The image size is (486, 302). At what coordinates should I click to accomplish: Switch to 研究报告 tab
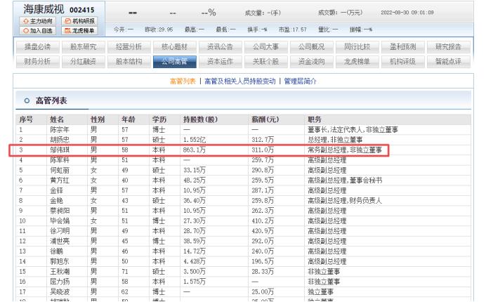(x=448, y=47)
